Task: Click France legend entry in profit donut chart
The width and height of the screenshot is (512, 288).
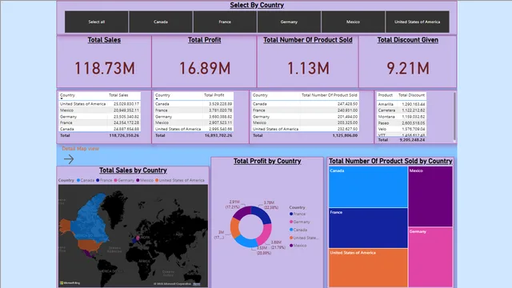Action: click(x=298, y=214)
